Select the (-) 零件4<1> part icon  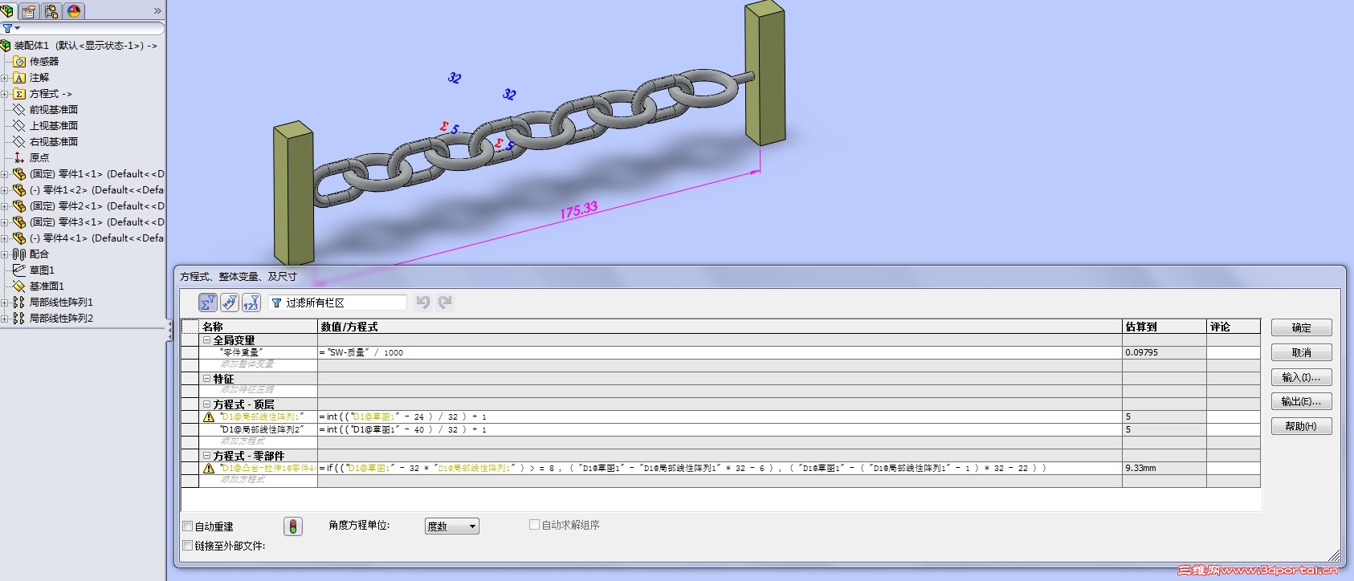[20, 238]
